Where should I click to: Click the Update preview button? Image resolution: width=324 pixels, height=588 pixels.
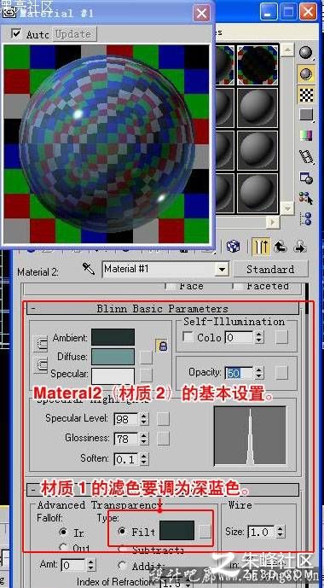tap(73, 34)
